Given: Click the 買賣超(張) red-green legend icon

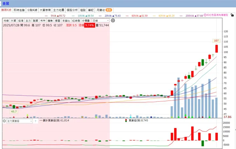Looking at the screenshot, I should point(126,120).
